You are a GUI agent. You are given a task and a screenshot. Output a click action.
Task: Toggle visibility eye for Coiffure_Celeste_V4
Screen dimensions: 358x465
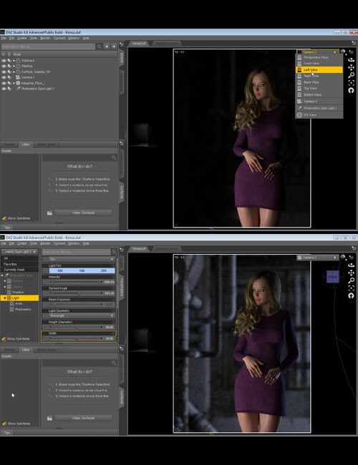[x=4, y=72]
